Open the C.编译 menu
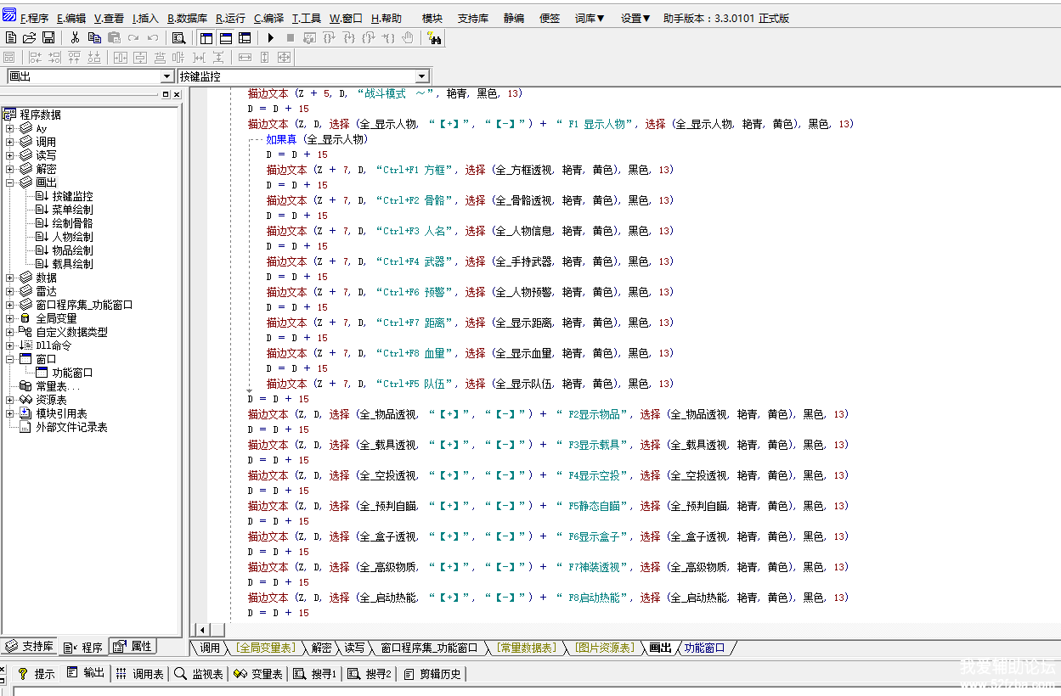The image size is (1061, 696). [x=268, y=18]
